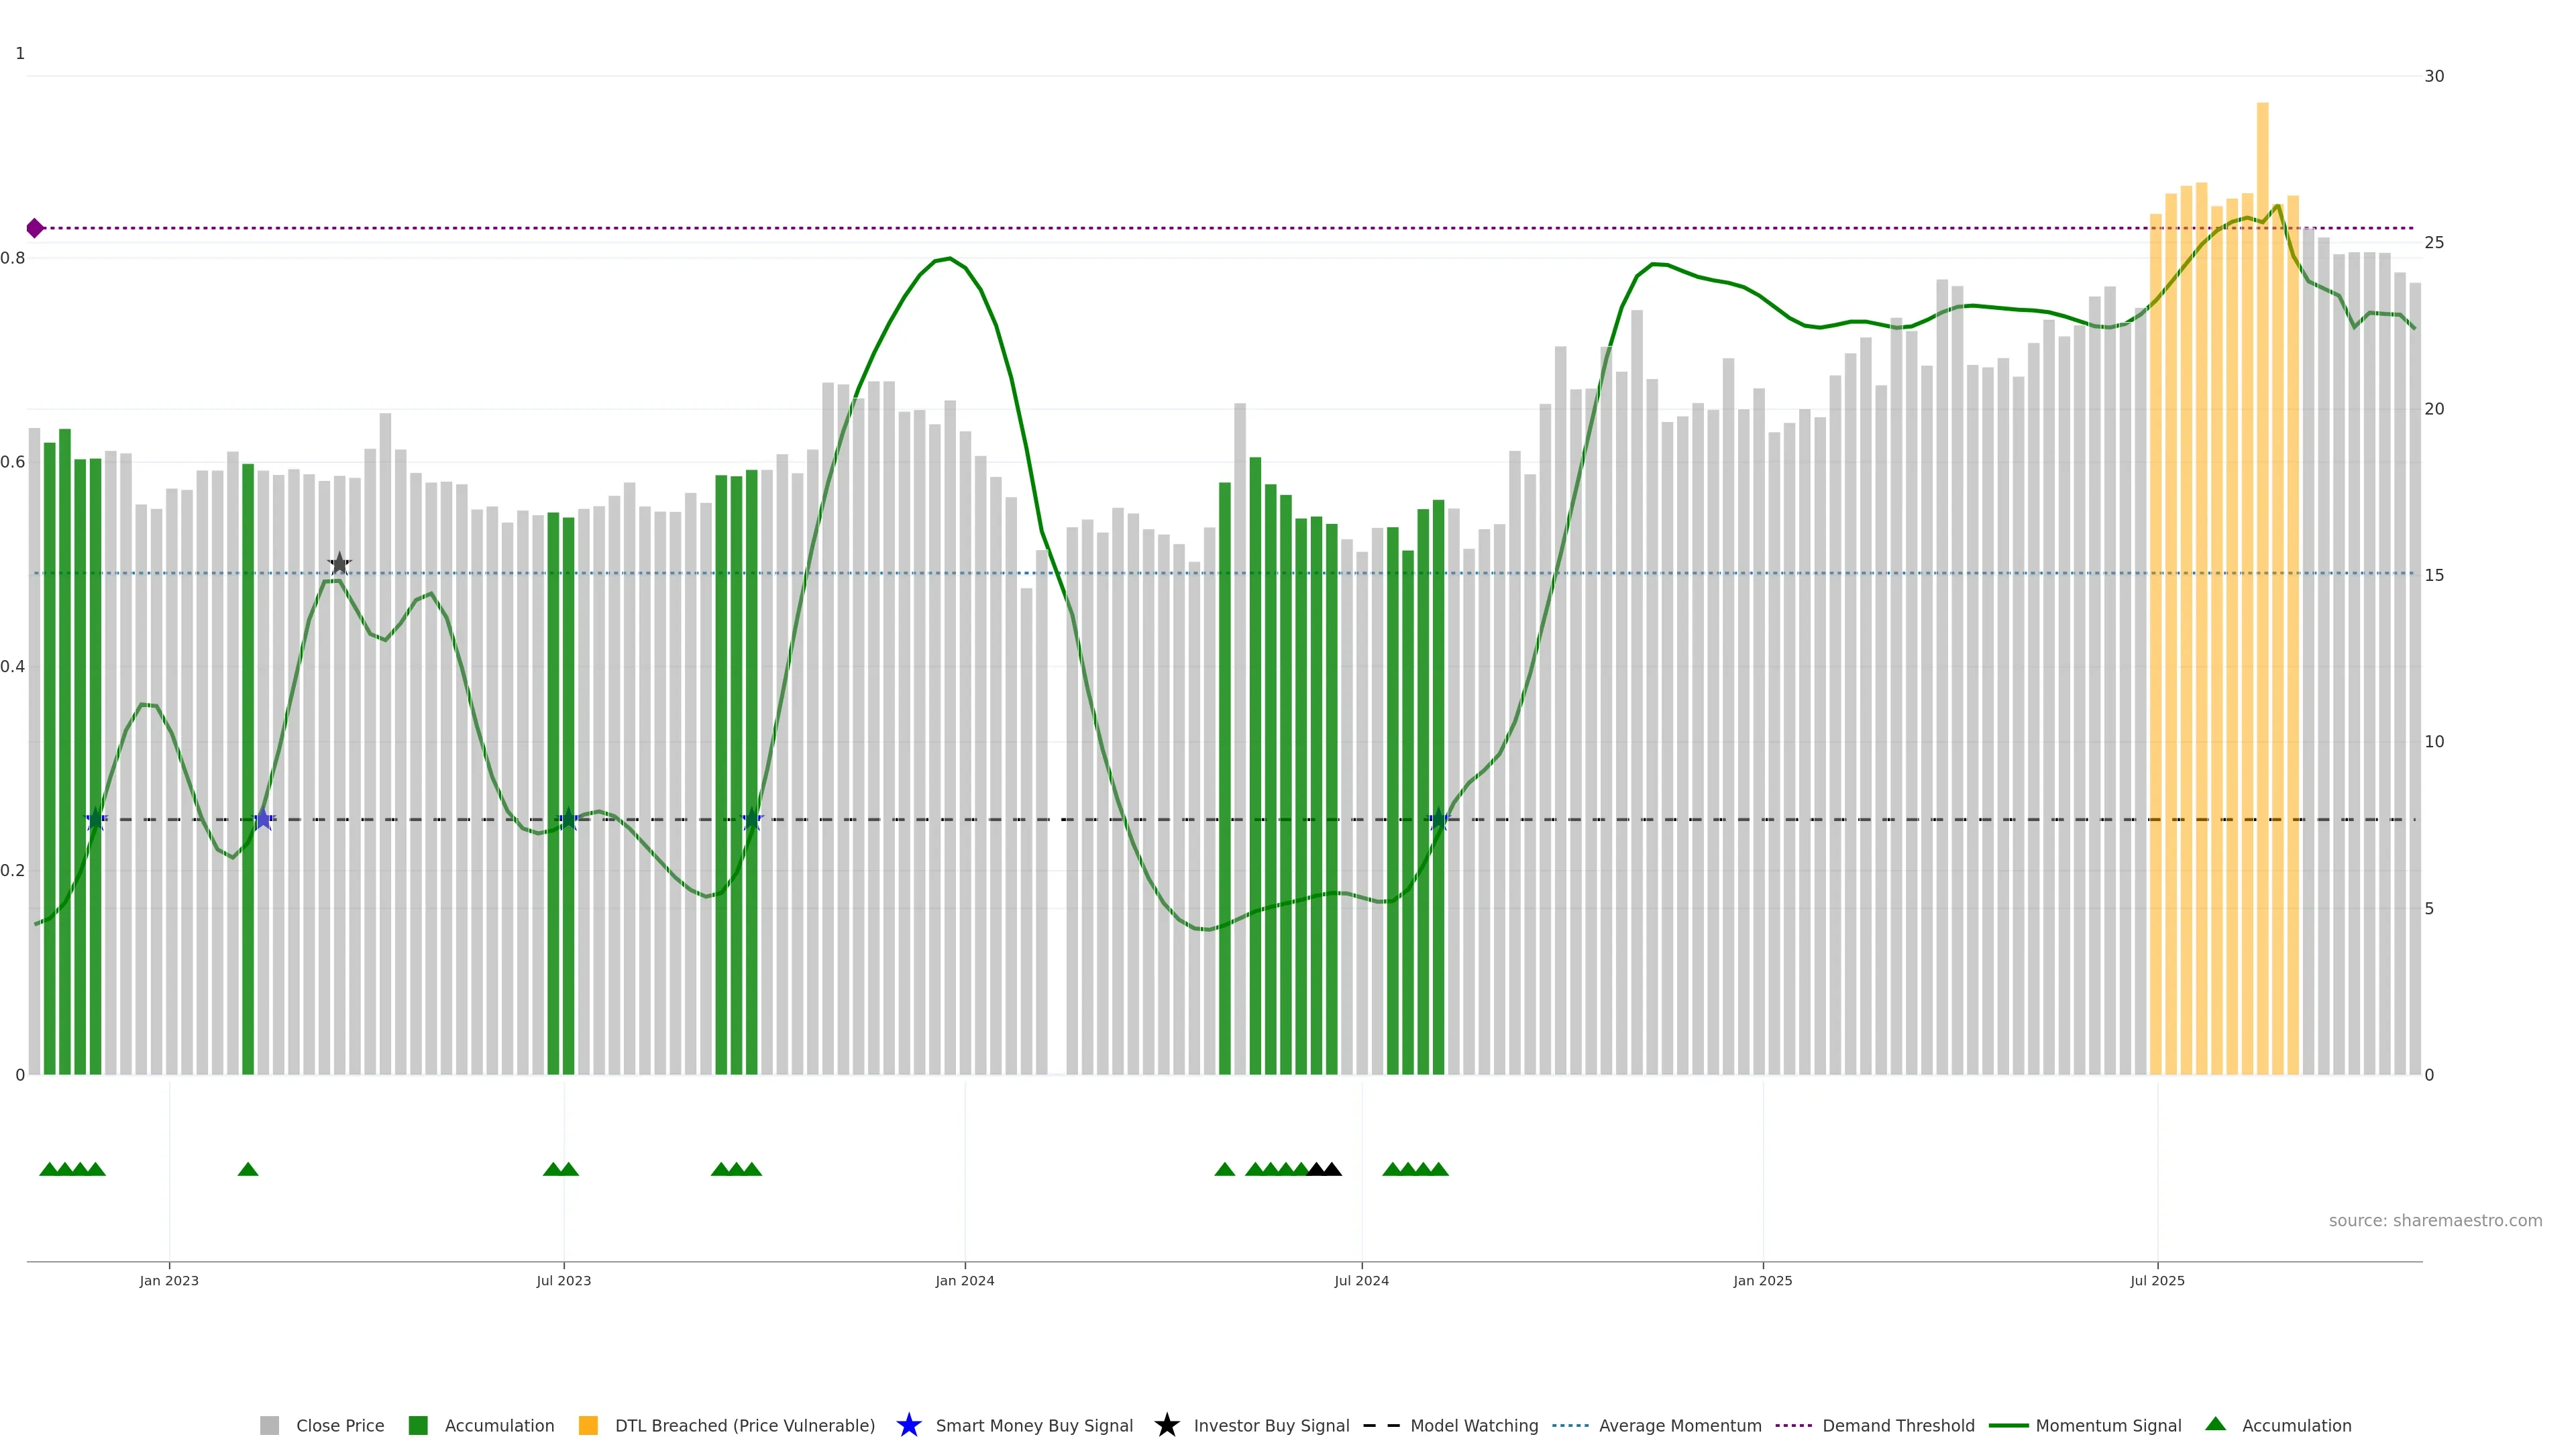Click the black star icon in legend
Viewport: 2576px width, 1449px height.
point(1166,1425)
